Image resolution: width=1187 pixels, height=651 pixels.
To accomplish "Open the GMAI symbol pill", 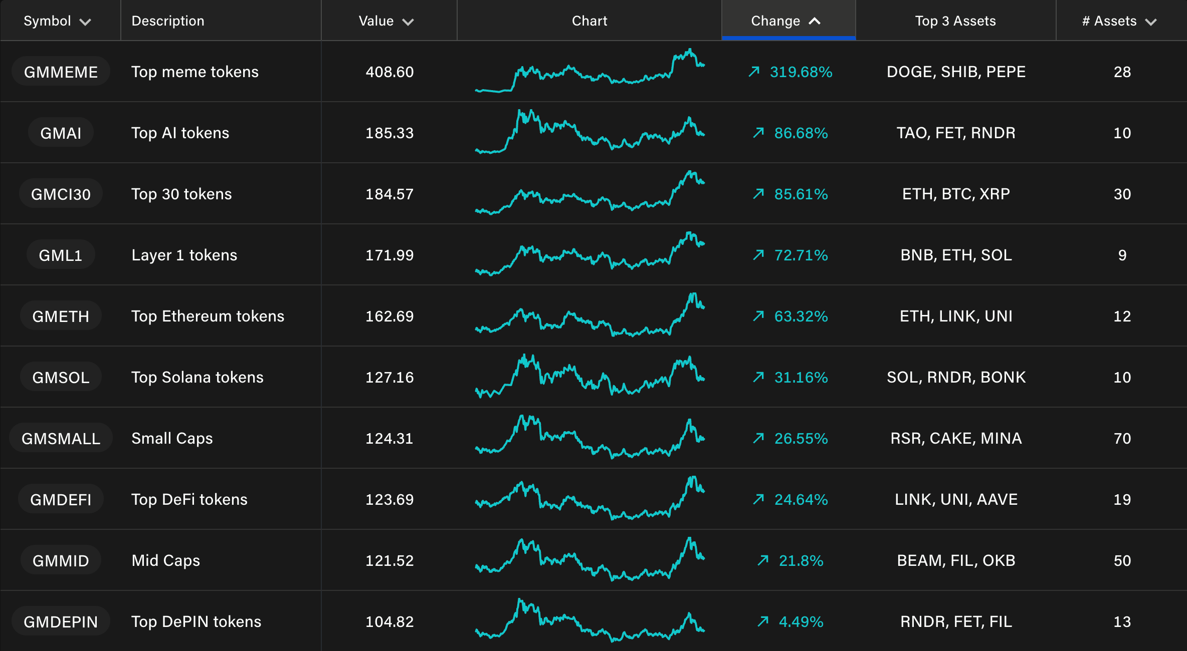I will pos(61,133).
